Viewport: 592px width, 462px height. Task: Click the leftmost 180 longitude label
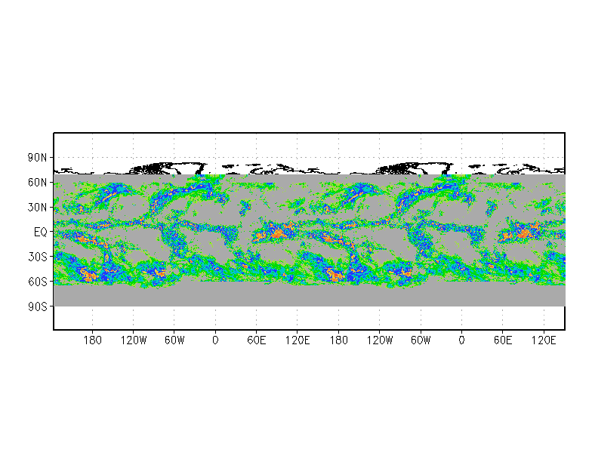pos(92,340)
